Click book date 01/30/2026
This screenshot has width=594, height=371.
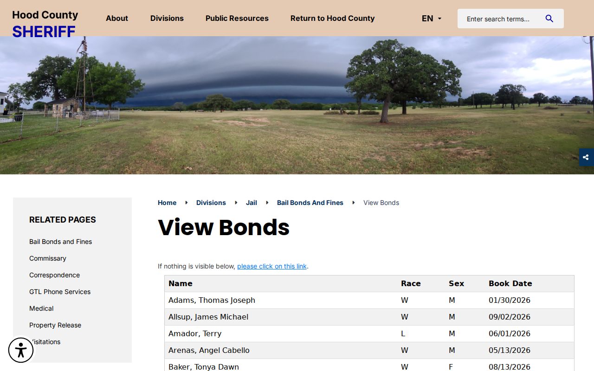pos(510,300)
